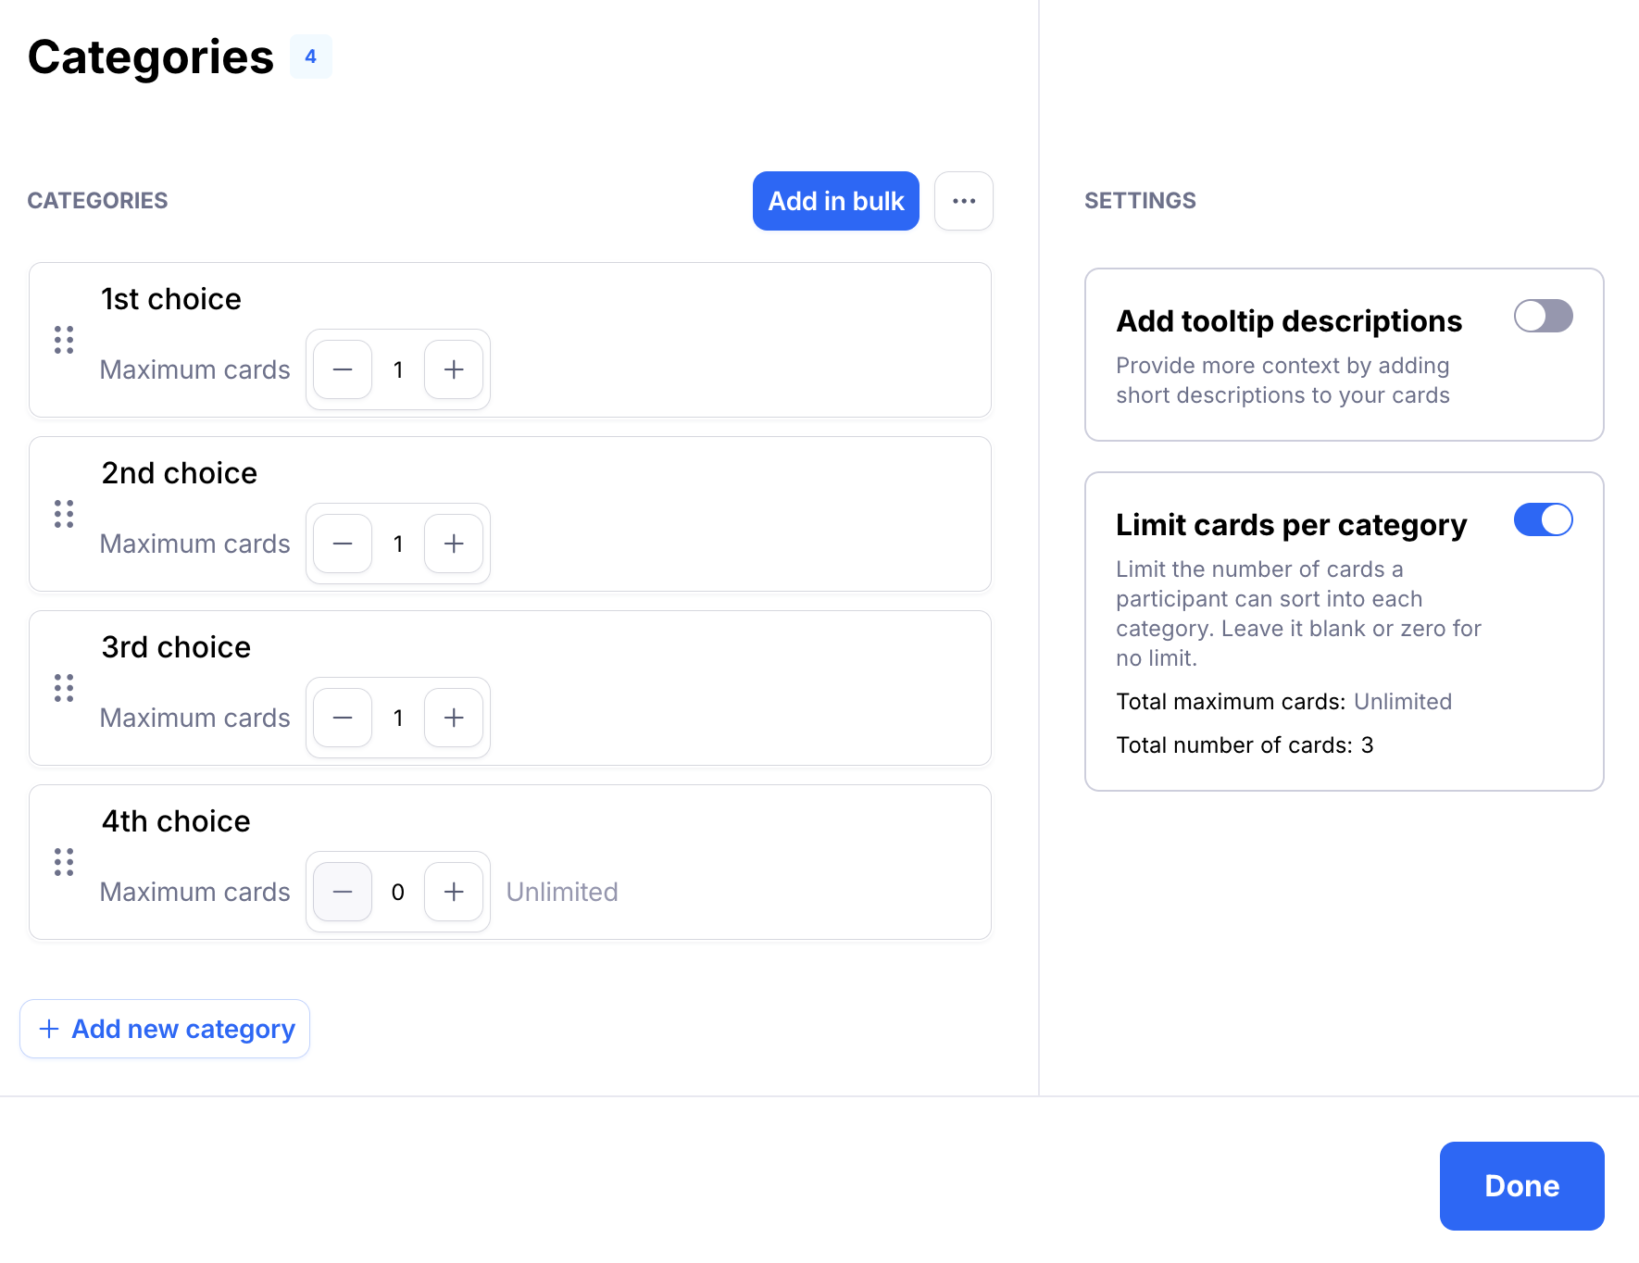Click Add in bulk button
The height and width of the screenshot is (1263, 1639).
point(835,201)
